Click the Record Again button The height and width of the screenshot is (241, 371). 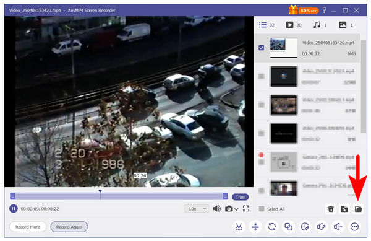click(69, 227)
